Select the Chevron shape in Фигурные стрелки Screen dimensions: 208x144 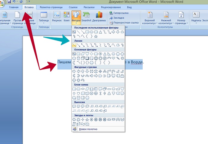(105, 76)
